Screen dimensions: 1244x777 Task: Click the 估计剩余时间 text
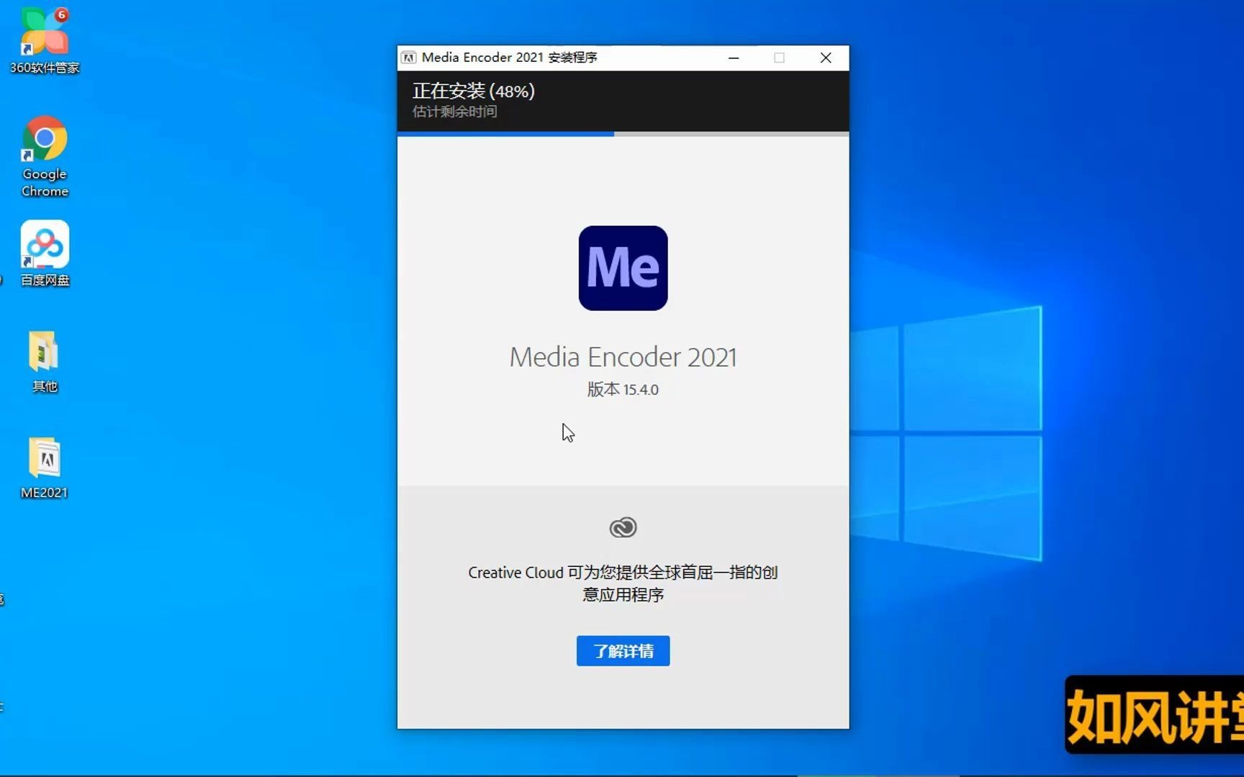pyautogui.click(x=454, y=112)
